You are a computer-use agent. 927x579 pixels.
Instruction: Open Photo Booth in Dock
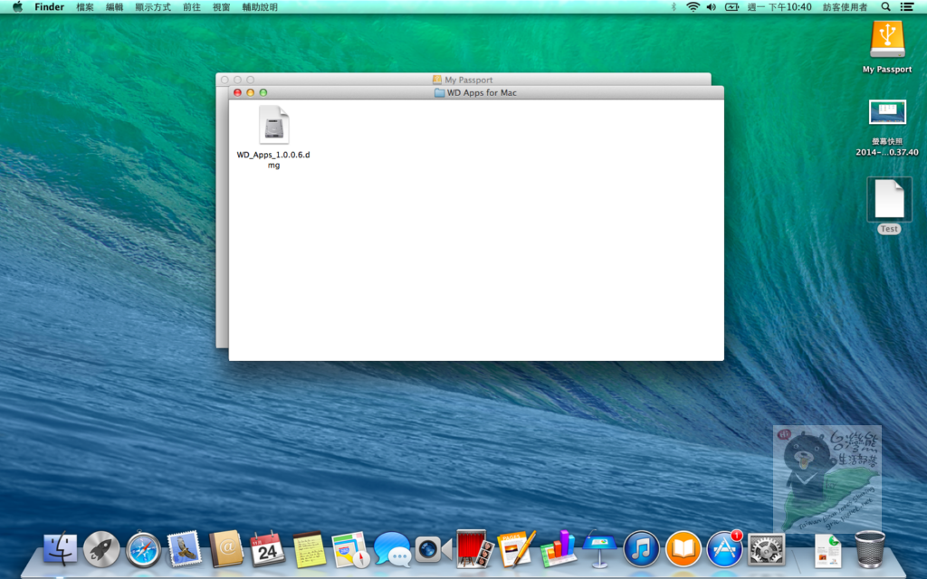(x=474, y=549)
